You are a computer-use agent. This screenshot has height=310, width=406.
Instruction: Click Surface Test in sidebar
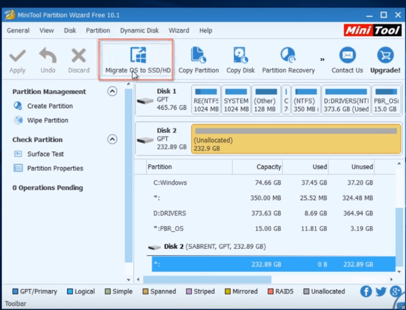tap(45, 154)
